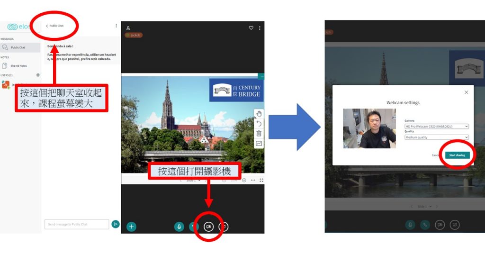Open the presentation area three-dot options menu
Viewport: 485px width, 273px height.
coord(260,28)
